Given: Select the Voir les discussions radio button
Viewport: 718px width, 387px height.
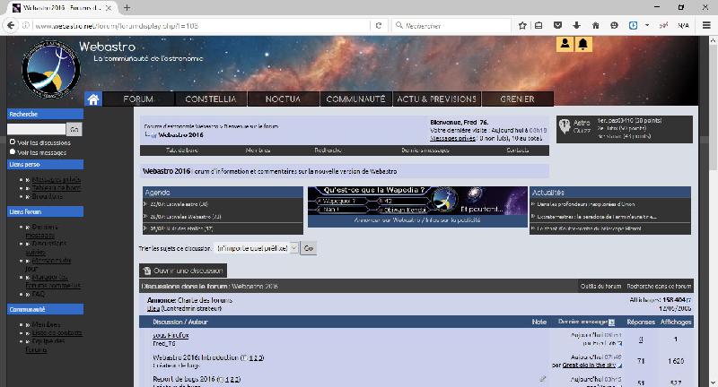Looking at the screenshot, I should coord(13,142).
